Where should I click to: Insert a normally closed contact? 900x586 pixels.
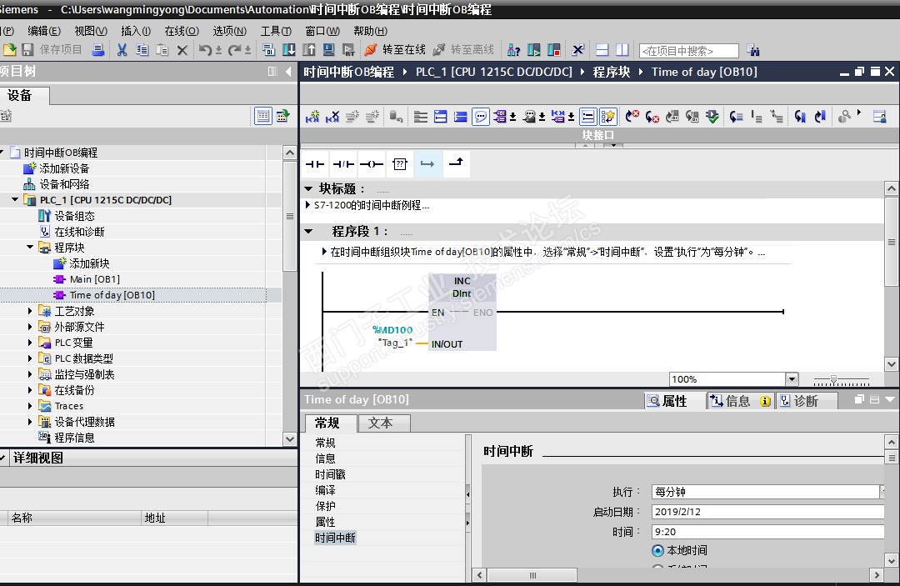point(343,164)
